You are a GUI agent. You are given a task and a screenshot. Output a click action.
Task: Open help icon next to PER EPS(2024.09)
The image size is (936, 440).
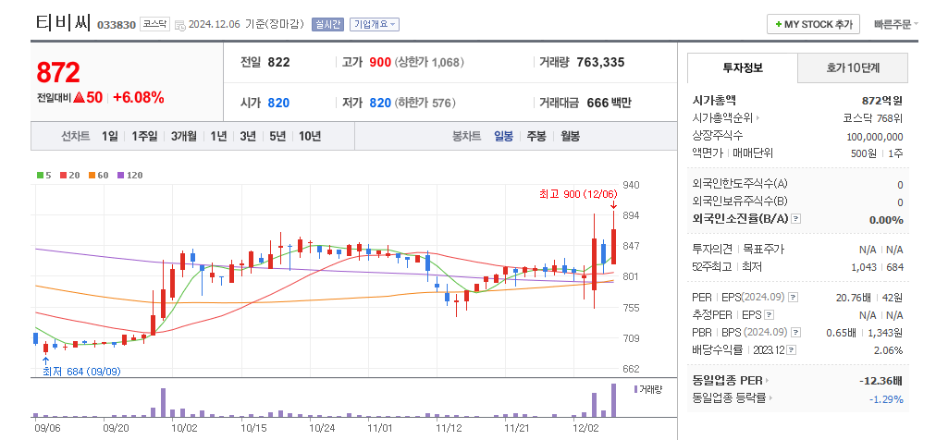point(793,297)
